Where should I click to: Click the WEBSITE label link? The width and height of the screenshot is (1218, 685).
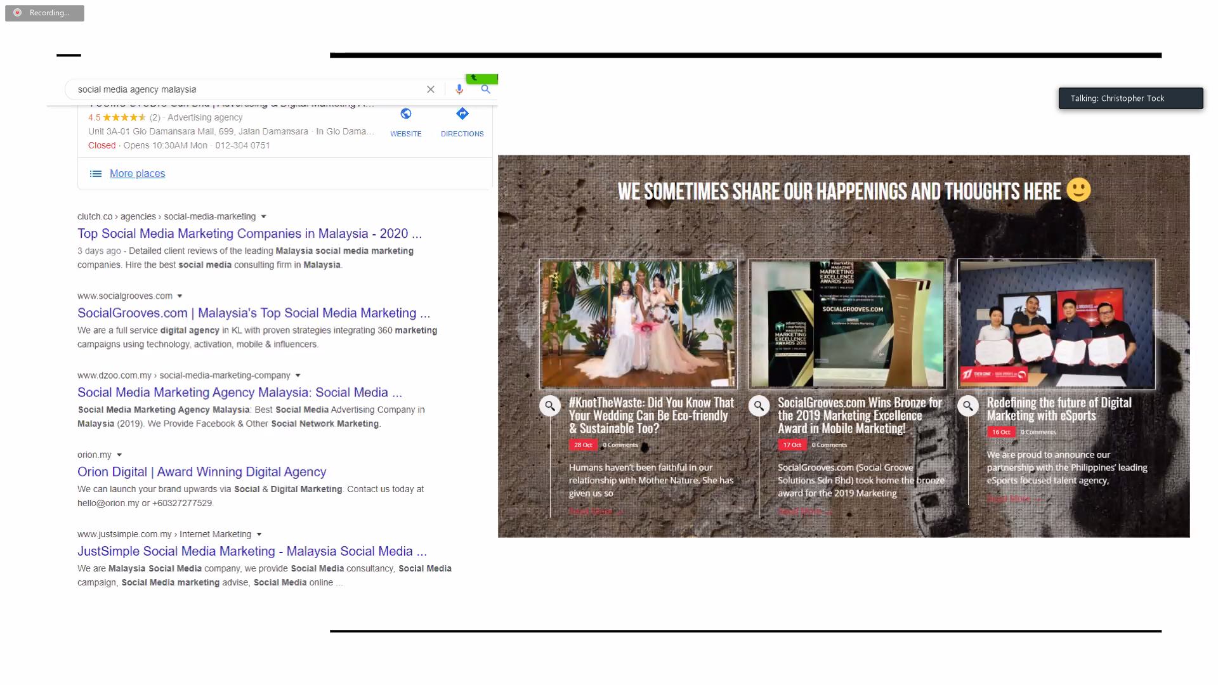point(406,134)
